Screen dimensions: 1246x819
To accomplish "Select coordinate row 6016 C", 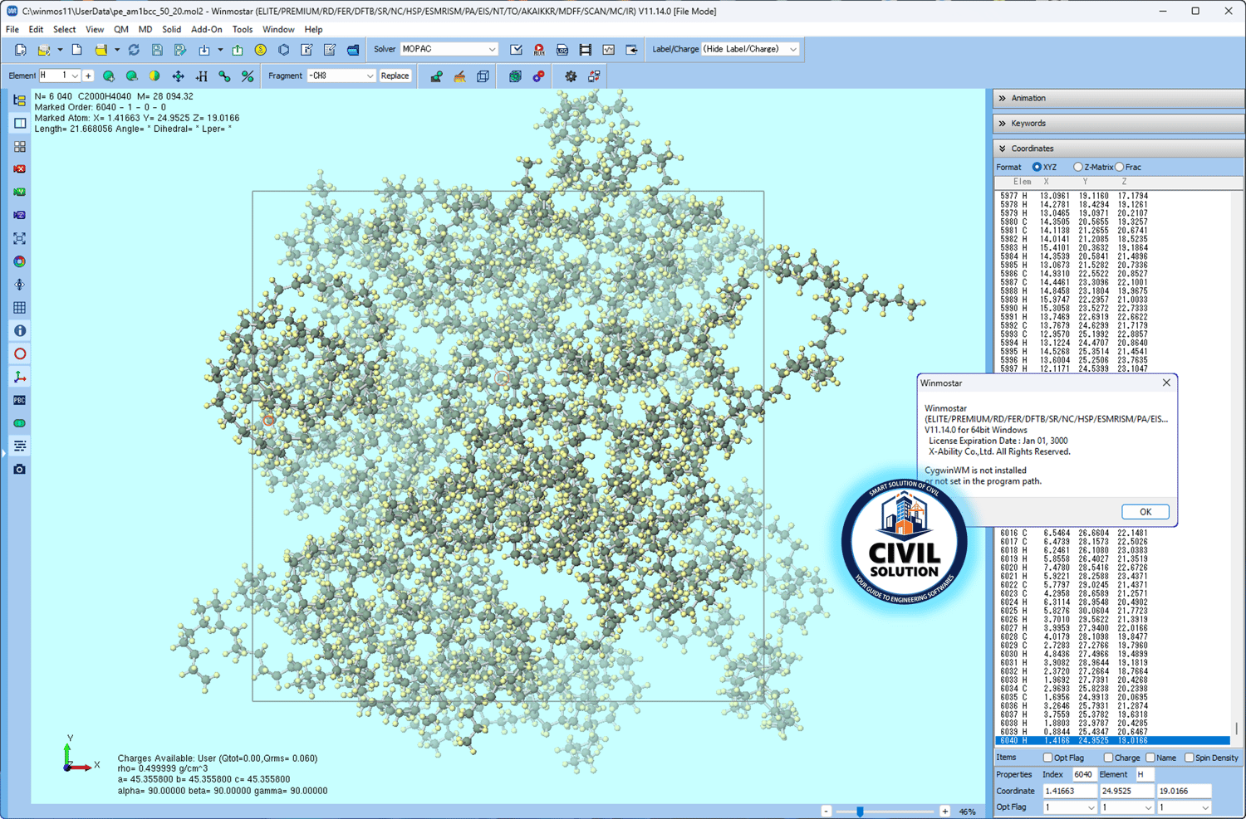I will coord(1113,534).
